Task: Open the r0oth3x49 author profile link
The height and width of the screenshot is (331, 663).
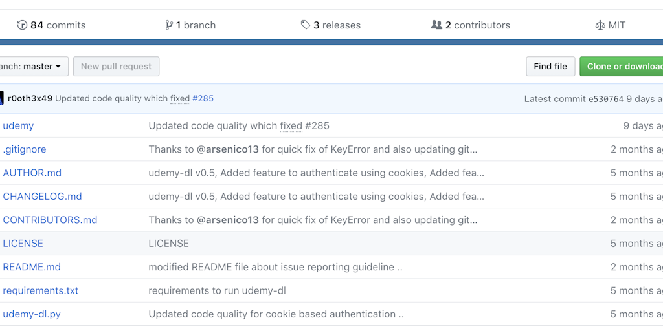Action: (x=30, y=98)
